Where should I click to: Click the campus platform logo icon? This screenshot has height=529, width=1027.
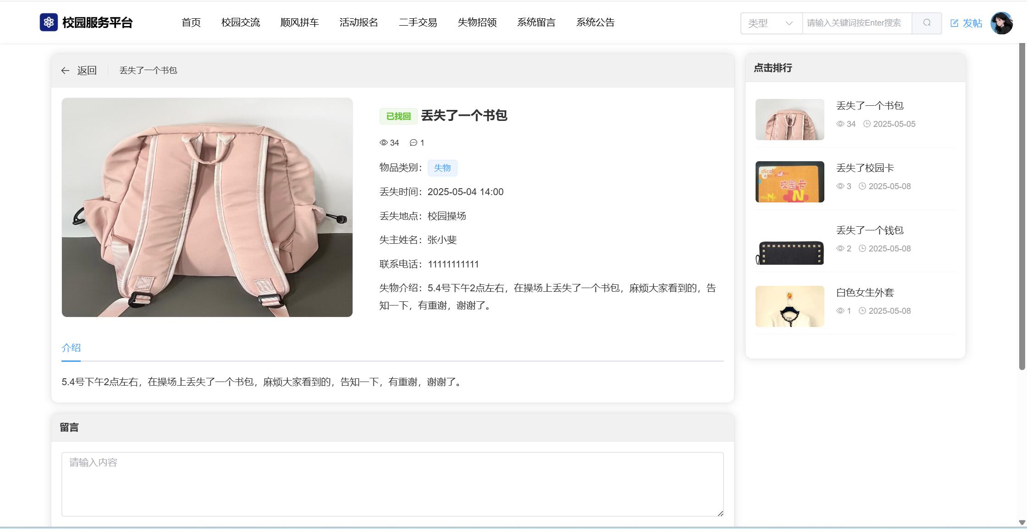pyautogui.click(x=49, y=22)
